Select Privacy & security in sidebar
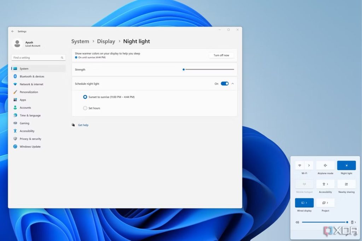This screenshot has height=241, width=362. [30, 139]
